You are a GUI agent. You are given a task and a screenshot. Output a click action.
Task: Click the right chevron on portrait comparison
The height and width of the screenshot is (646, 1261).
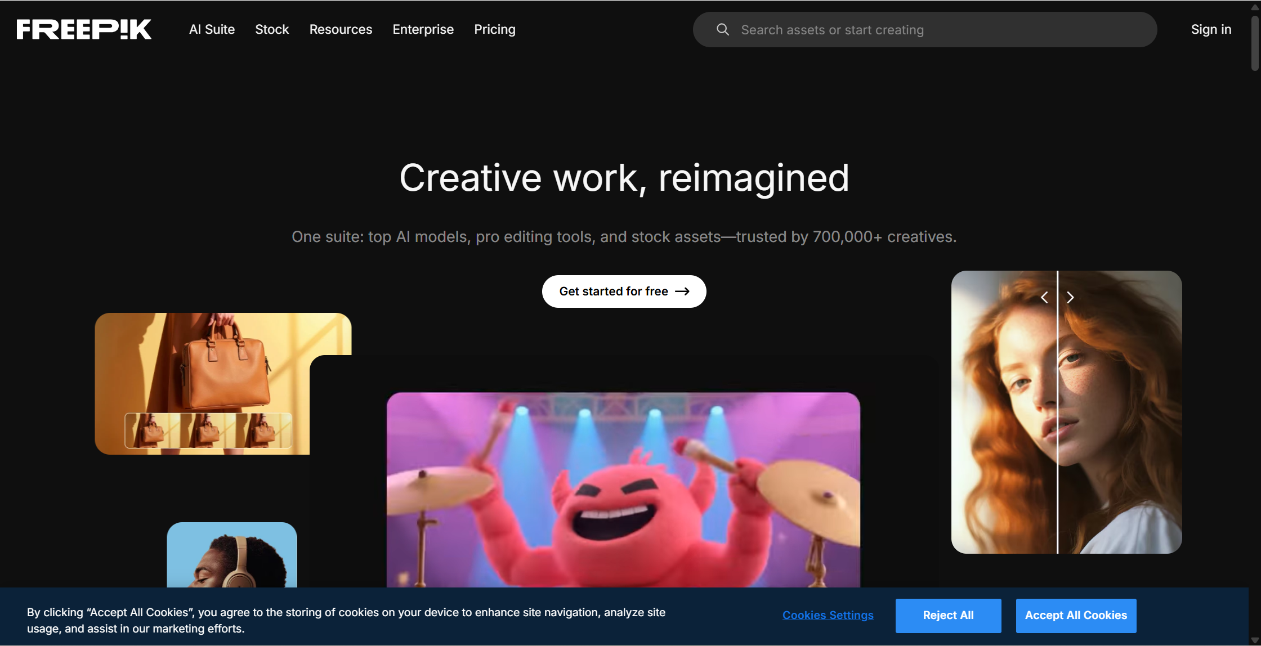1070,297
